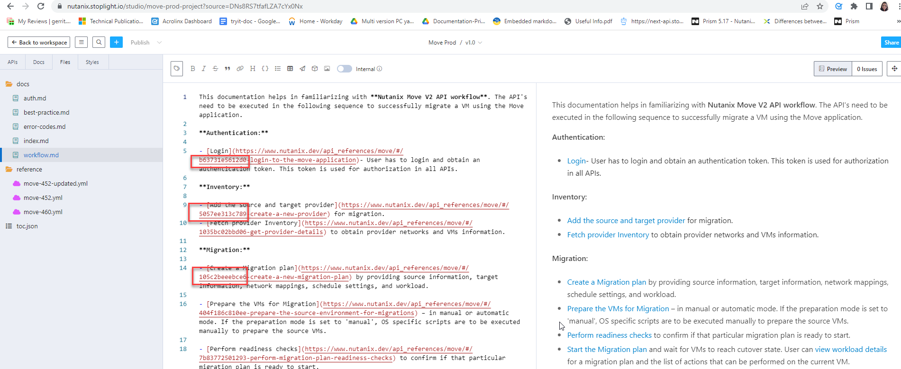Apply bold formatting
This screenshot has width=901, height=369.
point(193,69)
